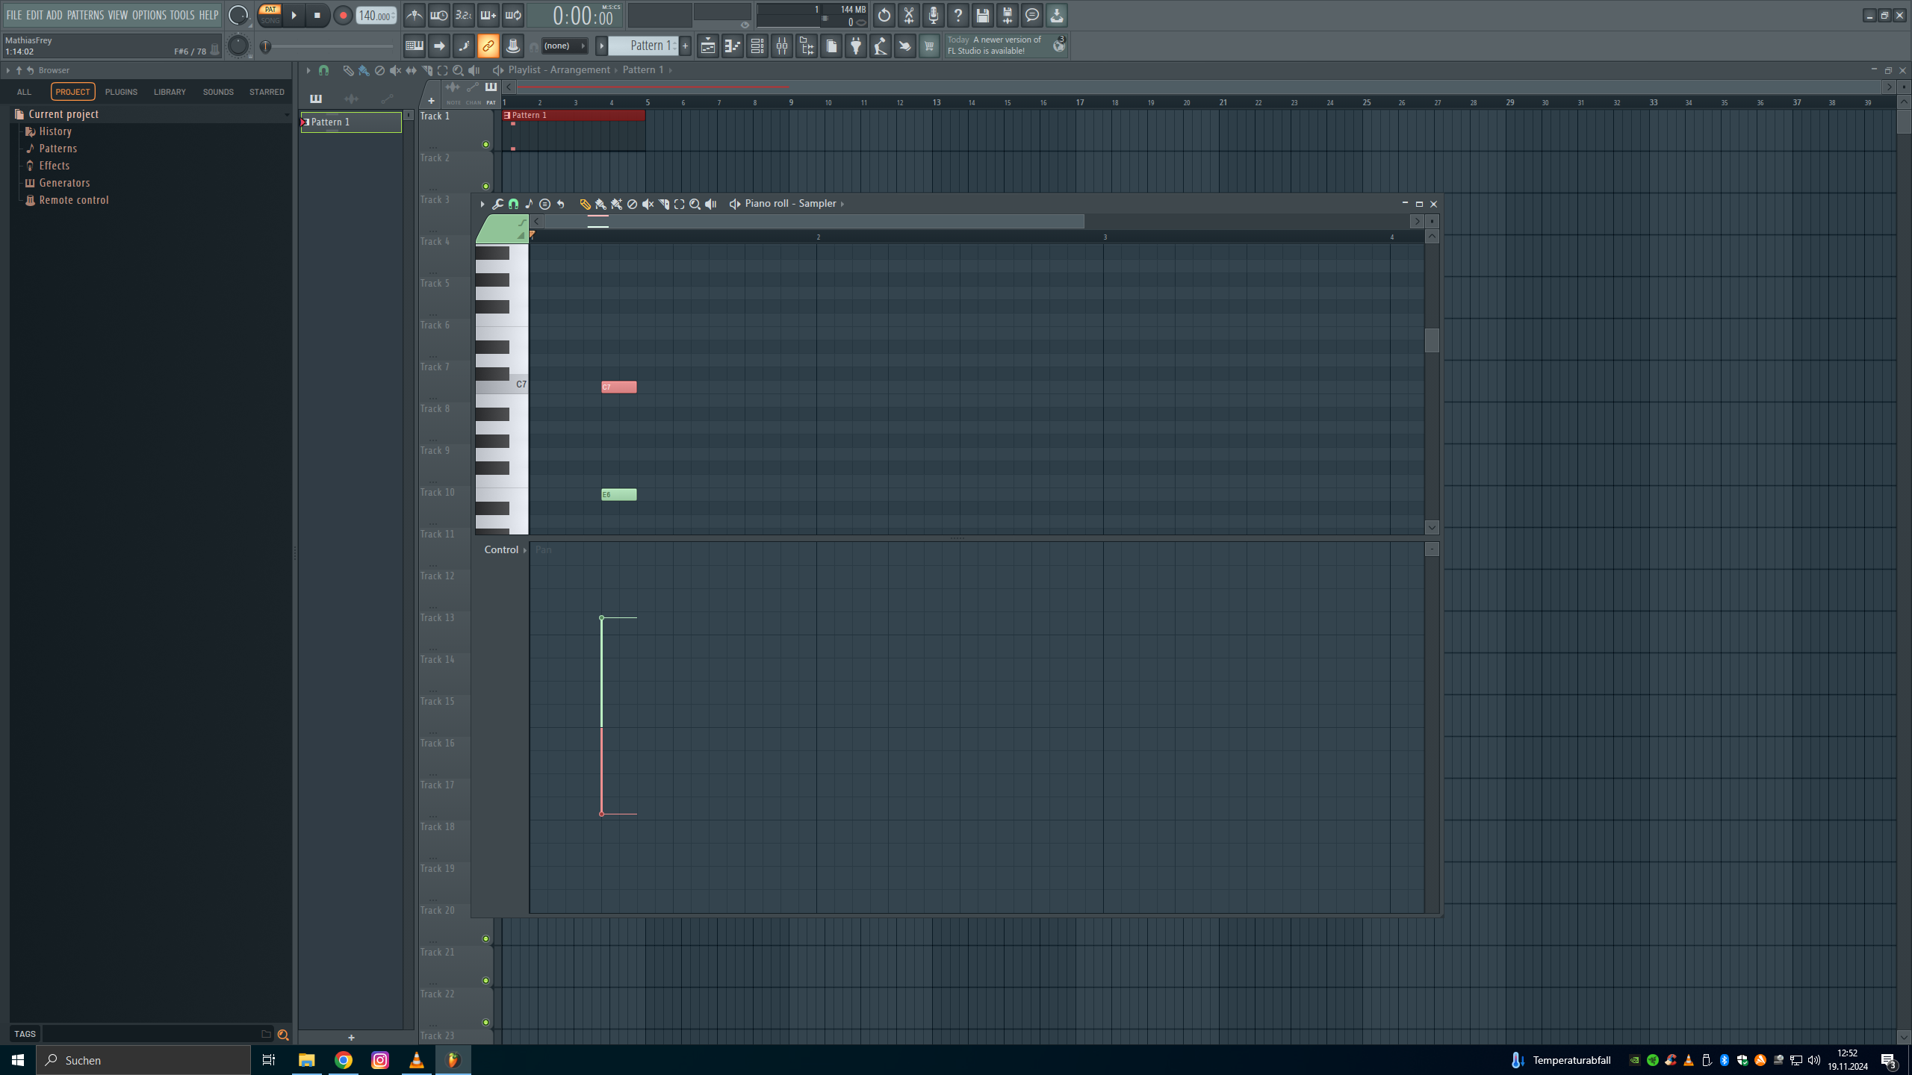Select the C7 note in the piano roll
Viewport: 1912px width, 1075px height.
point(619,387)
